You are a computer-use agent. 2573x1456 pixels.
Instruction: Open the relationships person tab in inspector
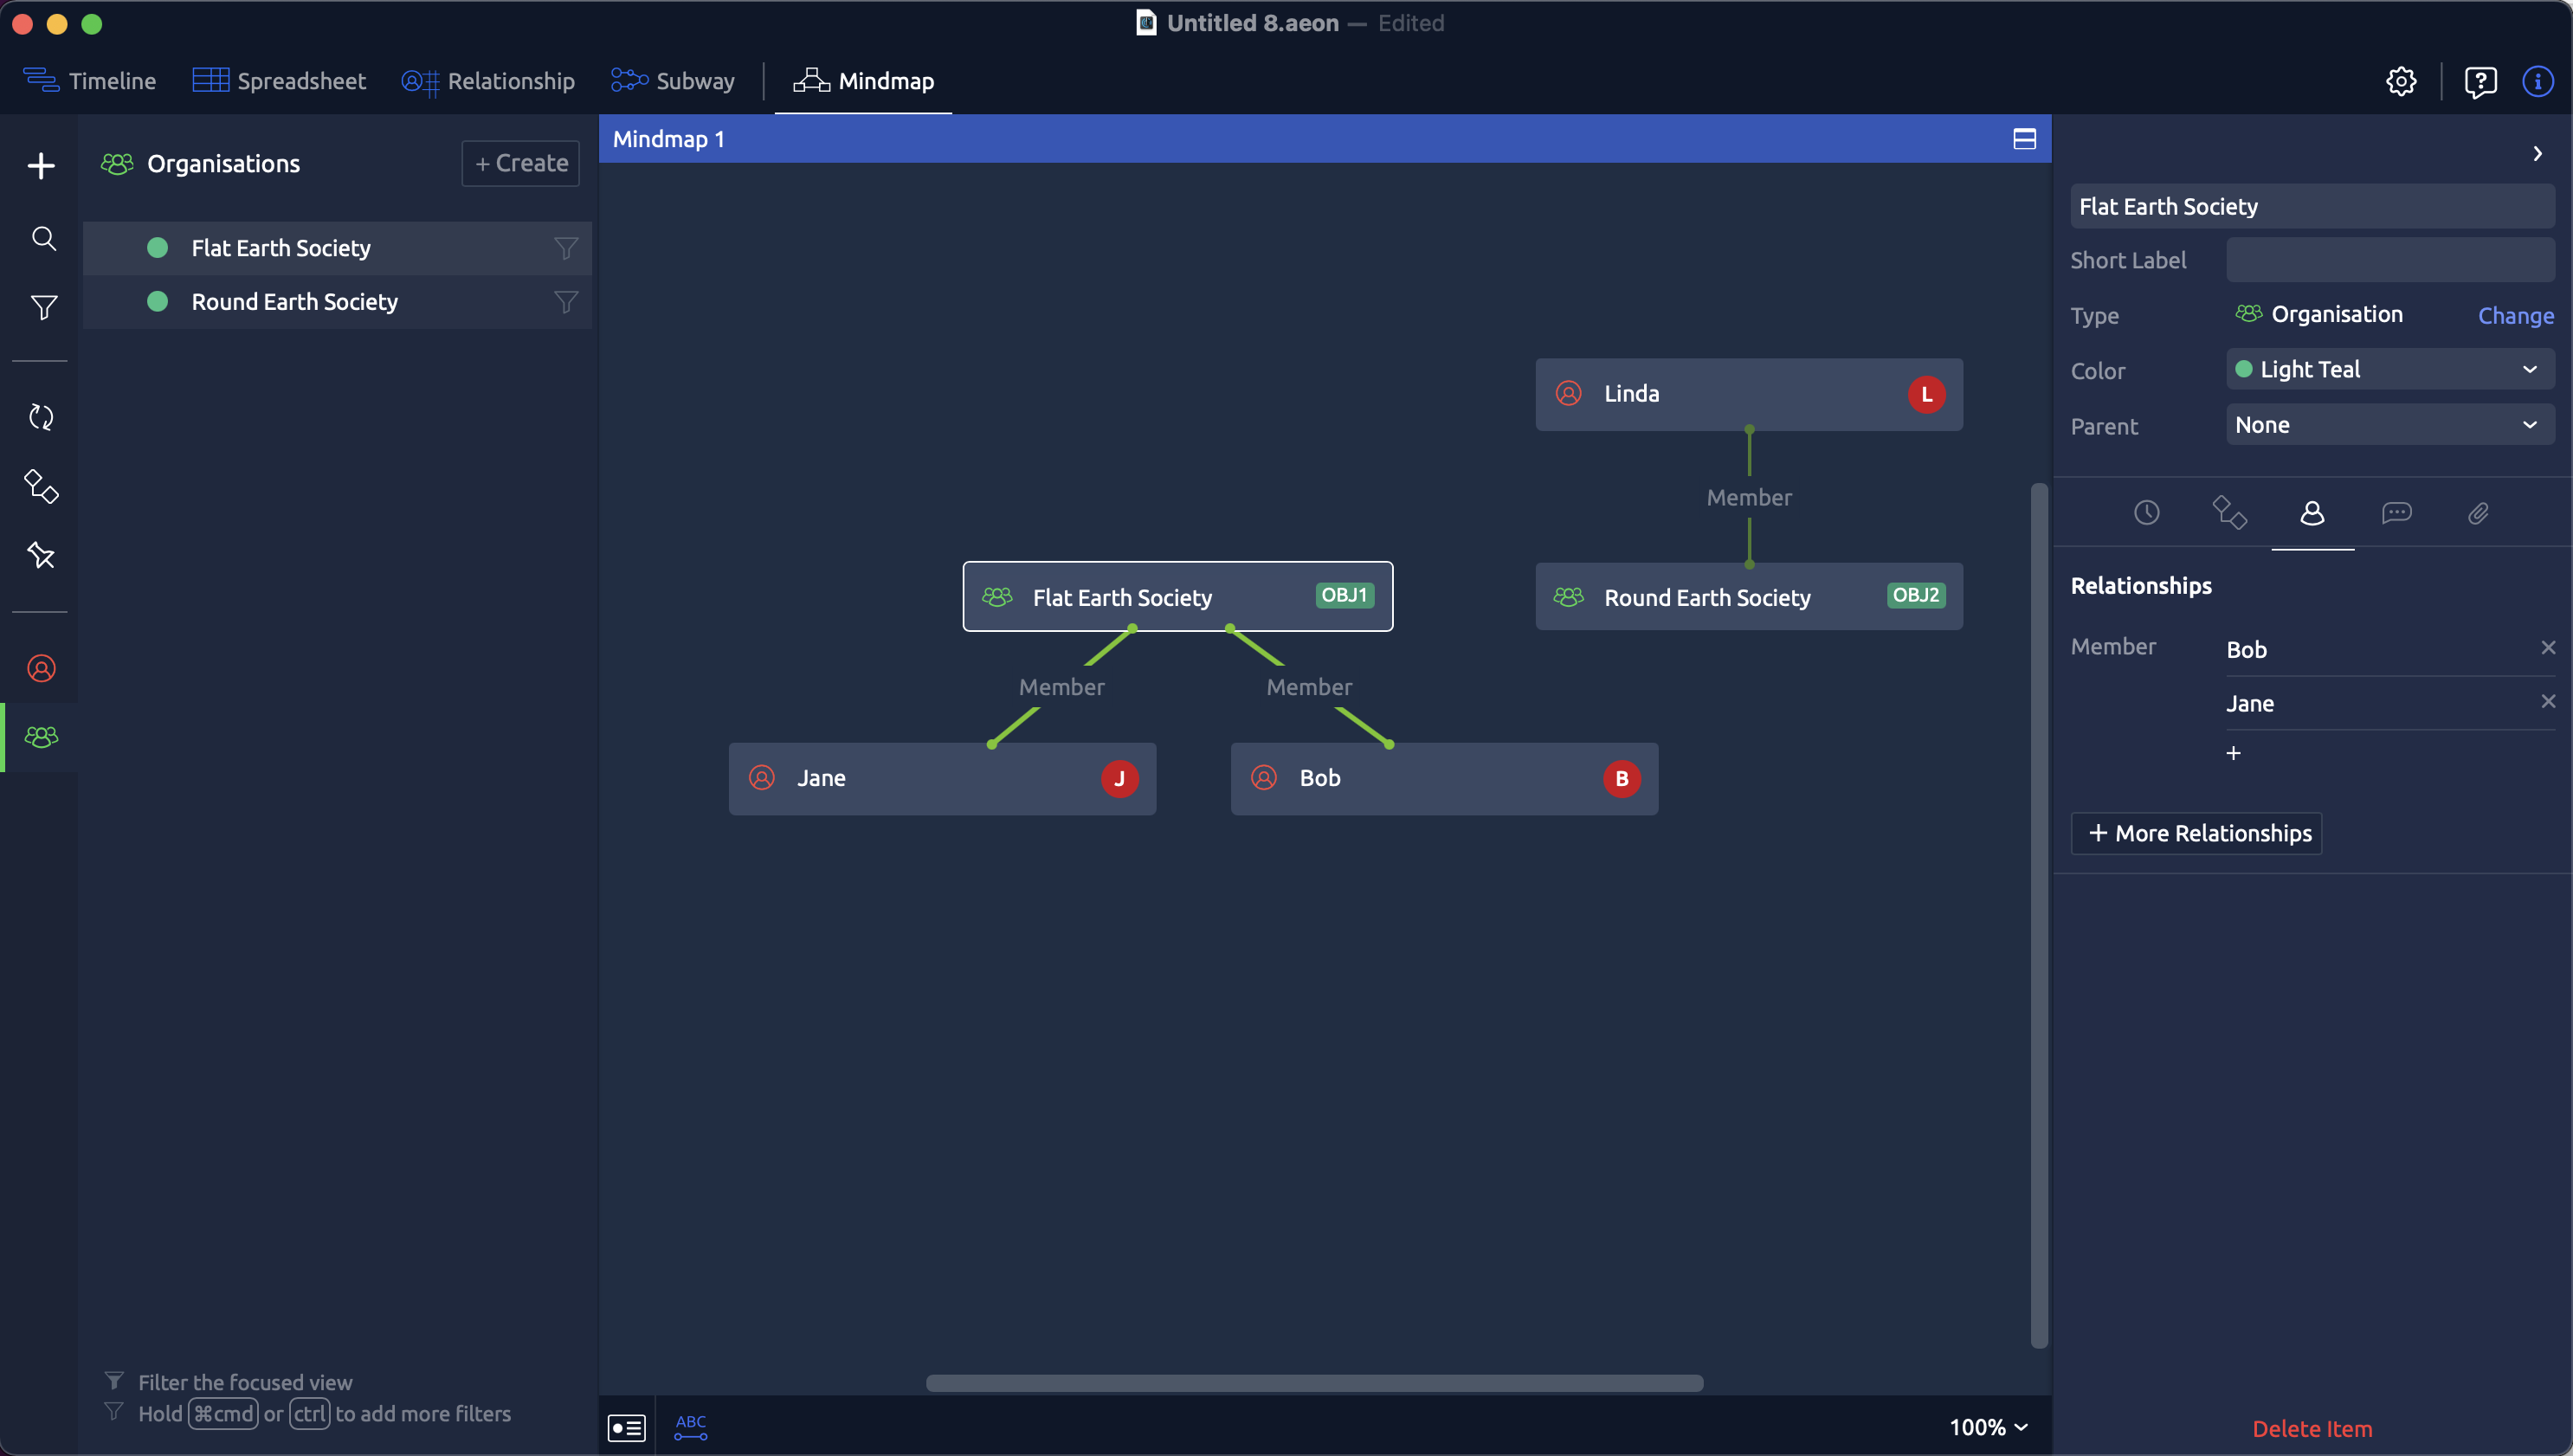[x=2312, y=513]
